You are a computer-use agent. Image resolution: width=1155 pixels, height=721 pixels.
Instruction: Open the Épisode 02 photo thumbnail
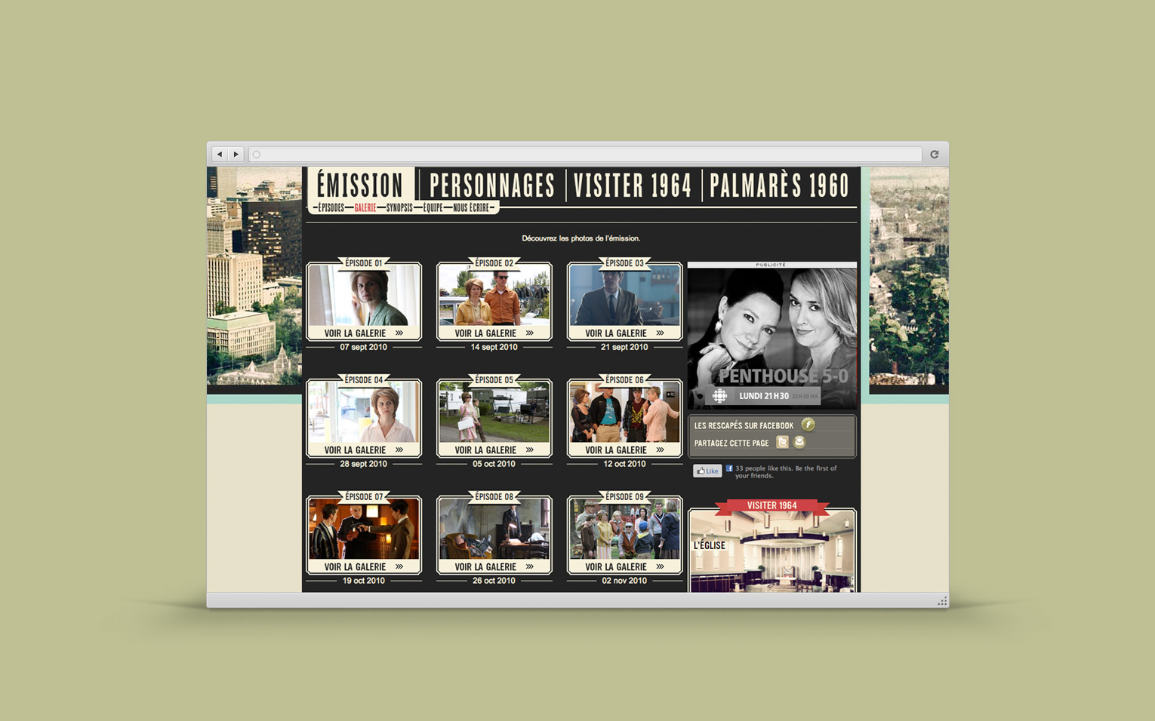click(494, 296)
